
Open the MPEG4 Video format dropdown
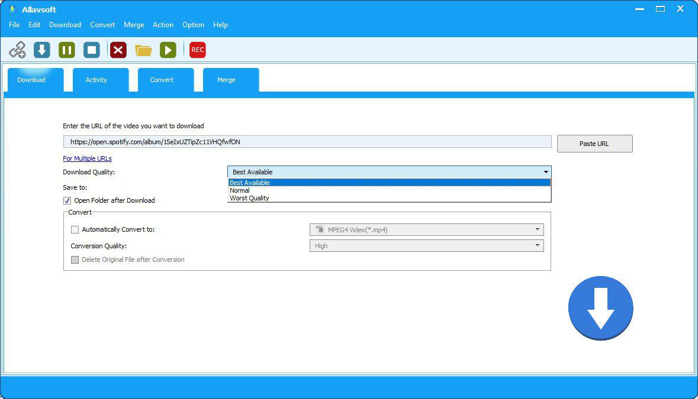tap(426, 230)
